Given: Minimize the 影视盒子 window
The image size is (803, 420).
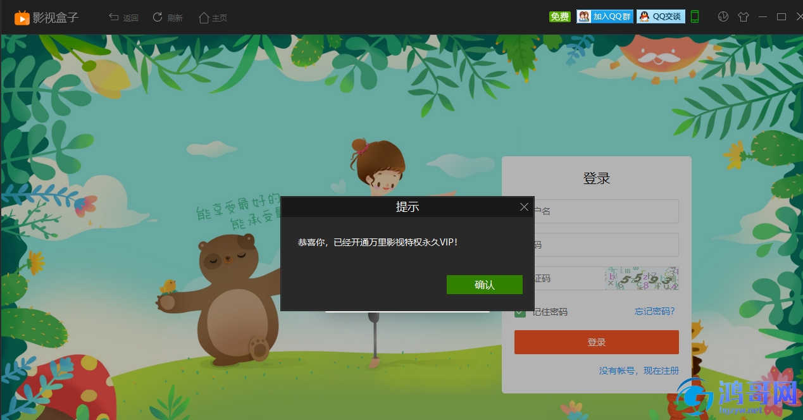Looking at the screenshot, I should [x=763, y=17].
